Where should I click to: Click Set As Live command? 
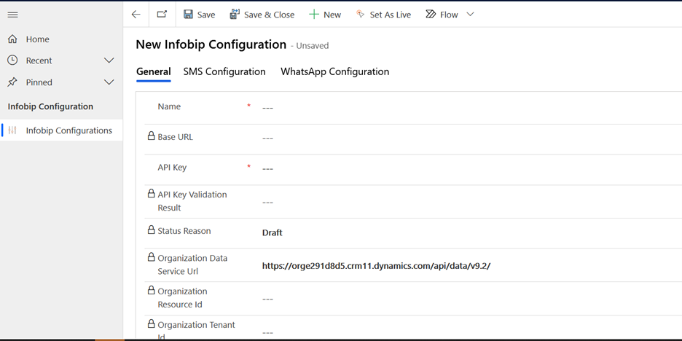click(383, 15)
